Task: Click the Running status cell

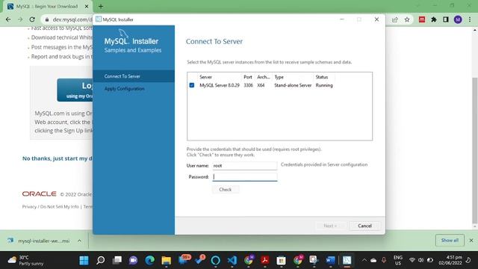Action: point(324,85)
